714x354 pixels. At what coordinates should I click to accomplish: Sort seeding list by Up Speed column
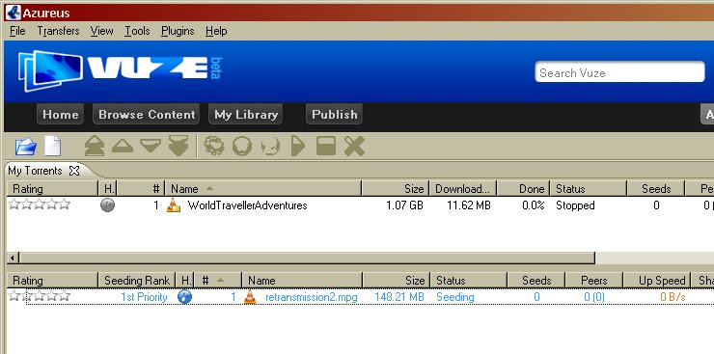coord(657,281)
